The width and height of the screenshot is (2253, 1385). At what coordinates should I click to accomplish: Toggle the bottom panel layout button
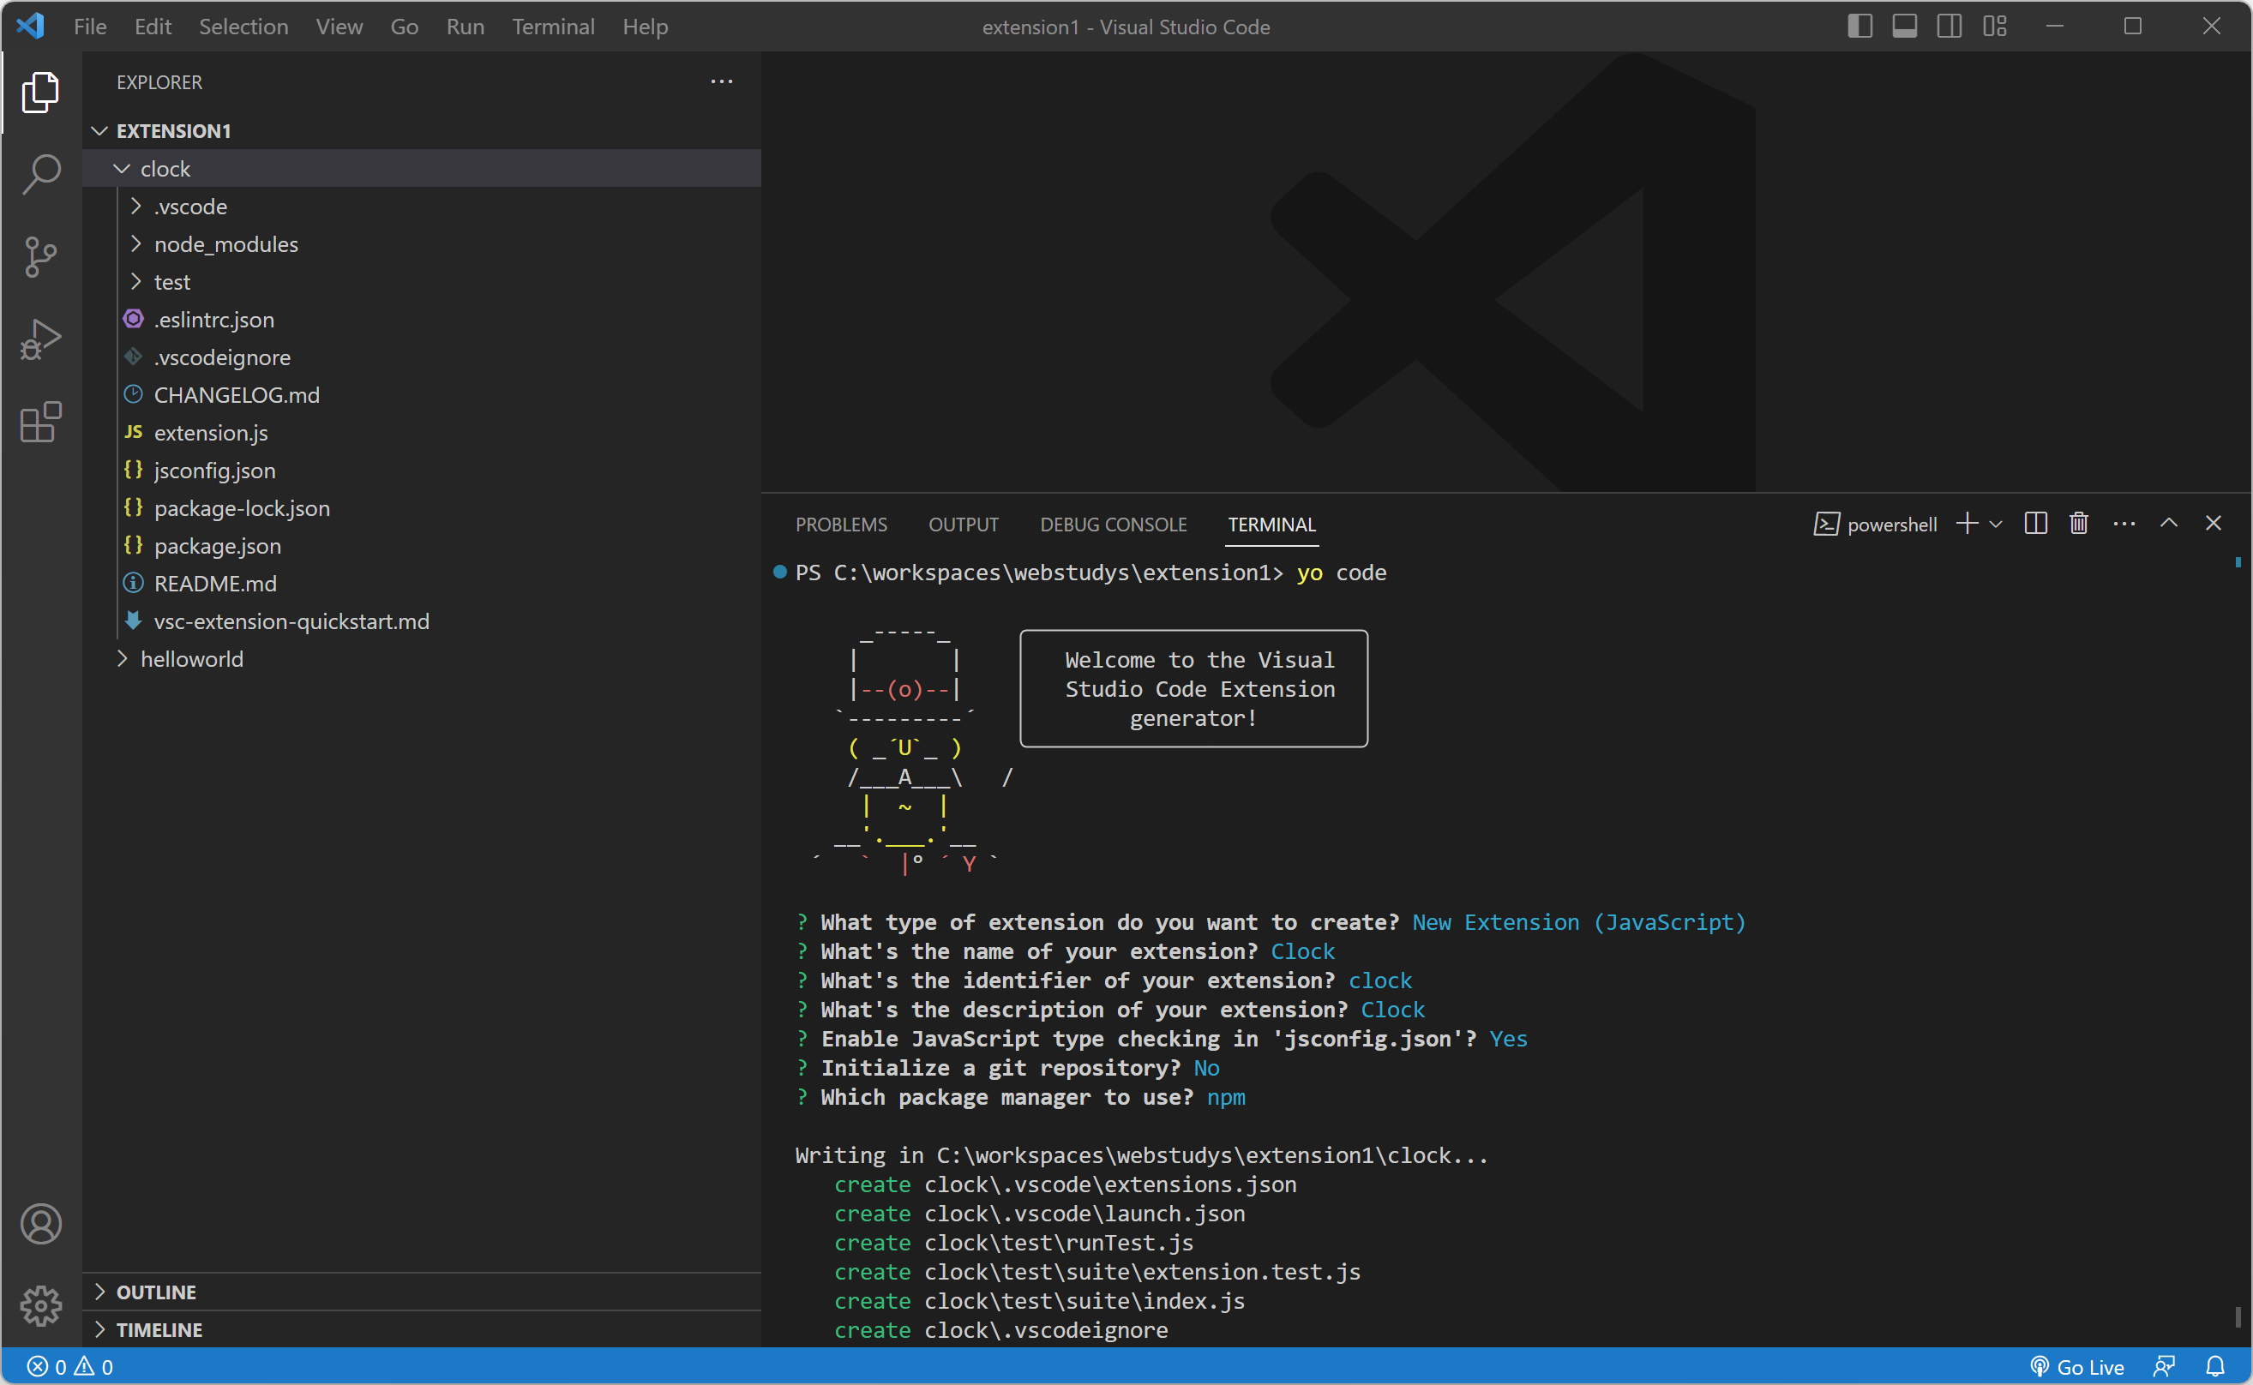[1904, 27]
